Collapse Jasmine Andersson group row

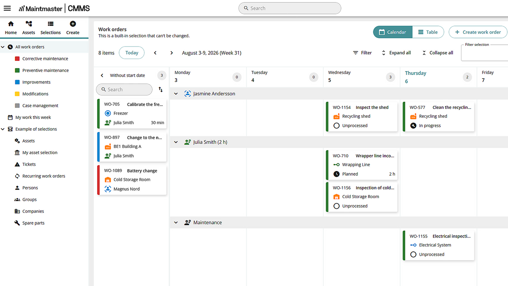pyautogui.click(x=176, y=94)
